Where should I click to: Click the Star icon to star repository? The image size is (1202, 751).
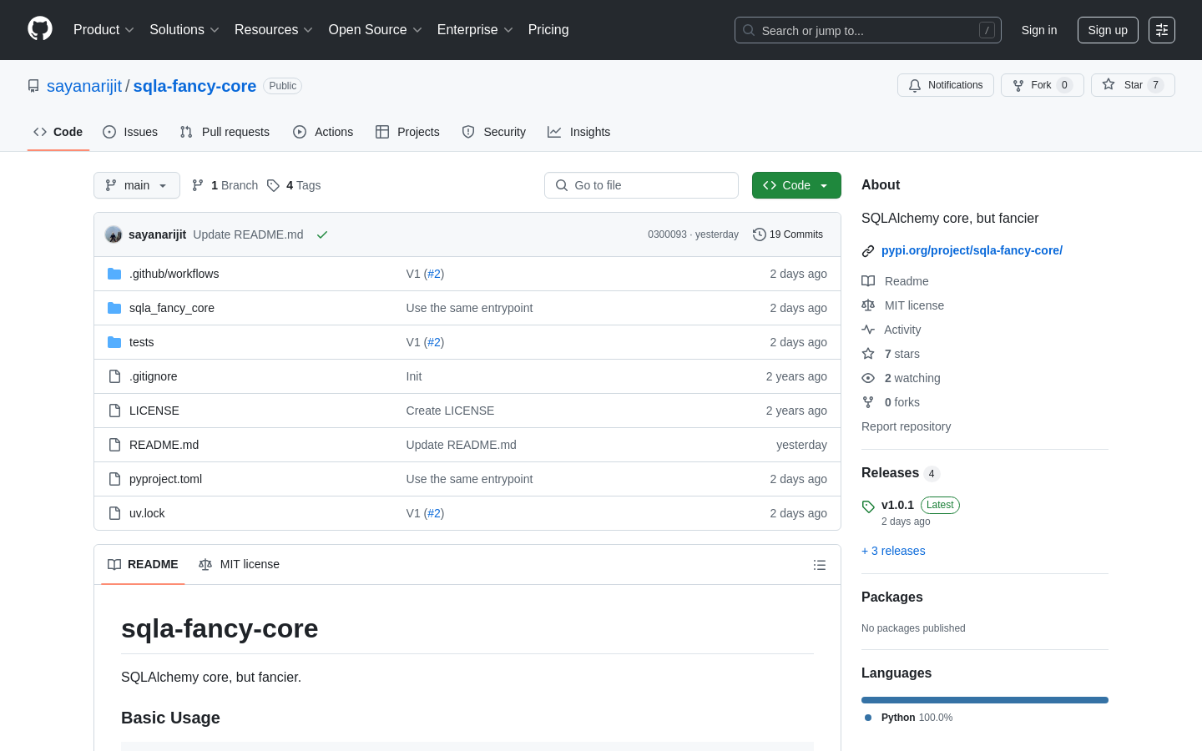coord(1109,84)
